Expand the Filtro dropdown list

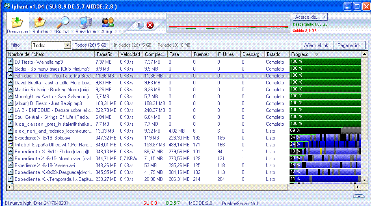[x=67, y=45]
